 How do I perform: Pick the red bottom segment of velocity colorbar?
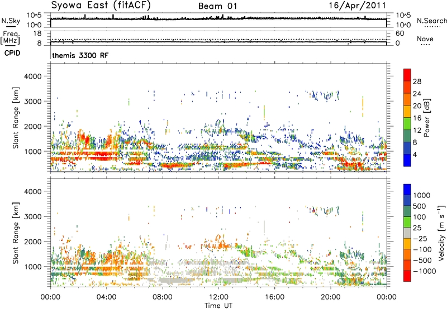(407, 276)
